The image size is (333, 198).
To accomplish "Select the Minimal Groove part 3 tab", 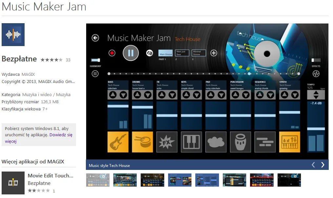I will coord(199,53).
